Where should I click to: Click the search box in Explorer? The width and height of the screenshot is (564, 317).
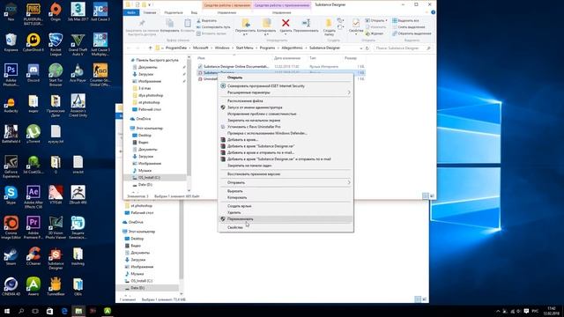[x=402, y=48]
